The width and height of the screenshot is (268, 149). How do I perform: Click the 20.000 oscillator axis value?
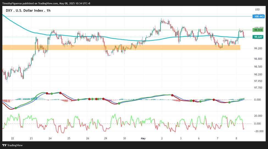[x=258, y=116]
